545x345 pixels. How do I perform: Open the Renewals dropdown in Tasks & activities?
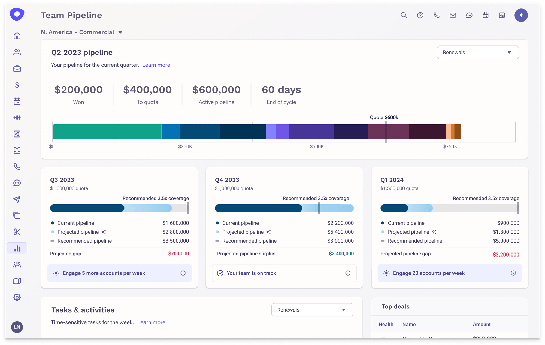312,310
